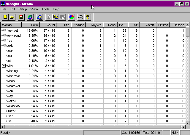Click the key icon beside flashget
The height and width of the screenshot is (135, 190).
pyautogui.click(x=4, y=30)
